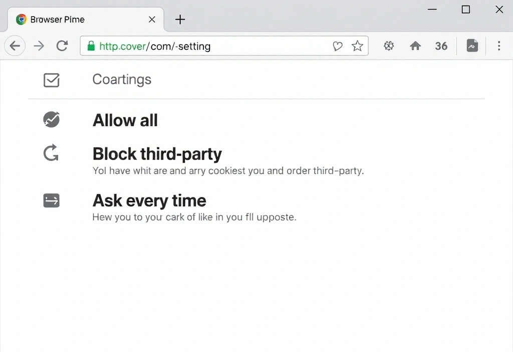Bookmark this page using the star icon
Viewport: 513px width, 352px height.
pos(357,45)
